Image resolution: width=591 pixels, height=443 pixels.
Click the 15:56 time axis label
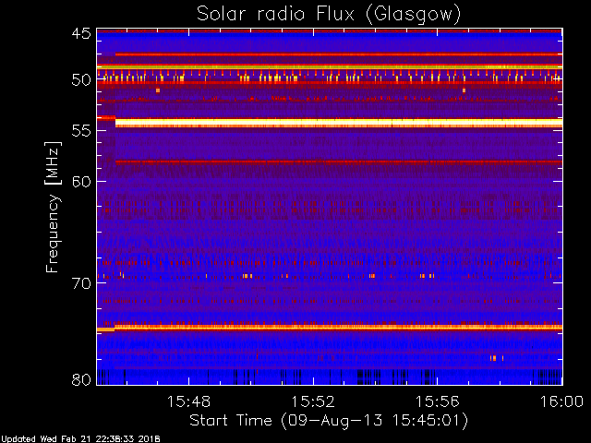coord(437,401)
